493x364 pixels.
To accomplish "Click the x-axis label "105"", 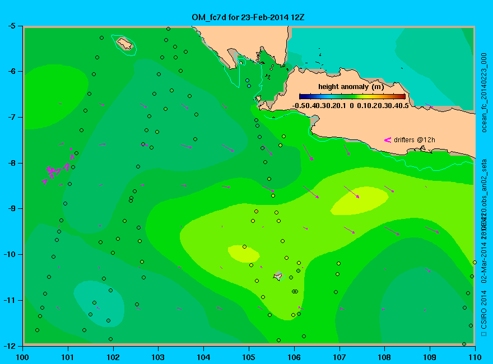I will pyautogui.click(x=249, y=357).
